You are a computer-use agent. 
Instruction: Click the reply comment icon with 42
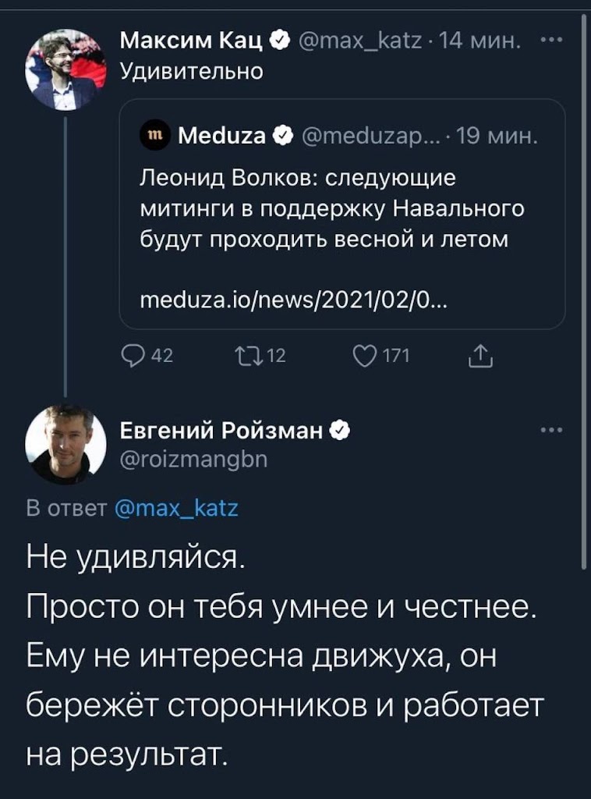click(x=134, y=357)
